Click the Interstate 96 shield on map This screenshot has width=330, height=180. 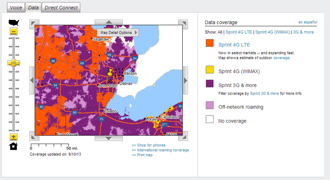pos(53,61)
